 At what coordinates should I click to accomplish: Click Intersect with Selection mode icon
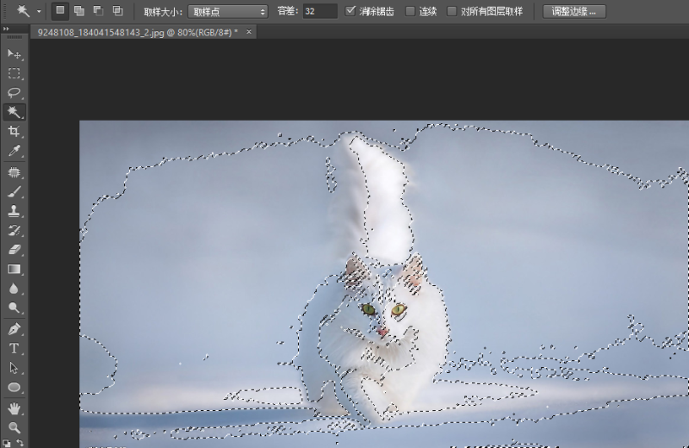click(118, 11)
